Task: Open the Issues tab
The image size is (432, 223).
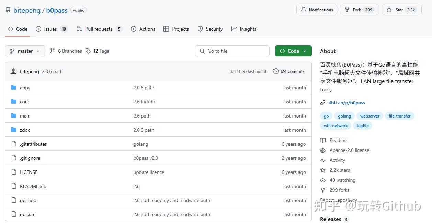Action: [52, 29]
